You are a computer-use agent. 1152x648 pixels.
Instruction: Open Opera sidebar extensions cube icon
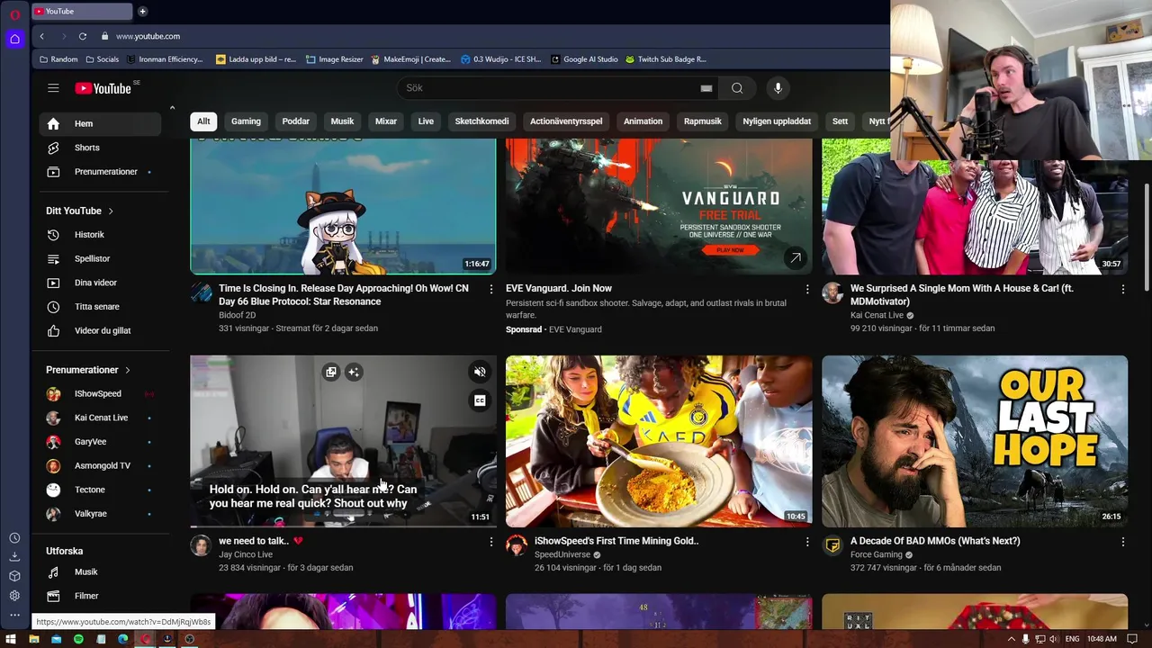click(14, 576)
